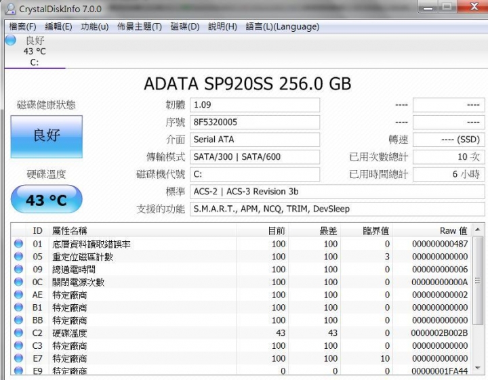Click the 磁碟健康狀態 label
Screen dimensions: 488x380
(46, 105)
